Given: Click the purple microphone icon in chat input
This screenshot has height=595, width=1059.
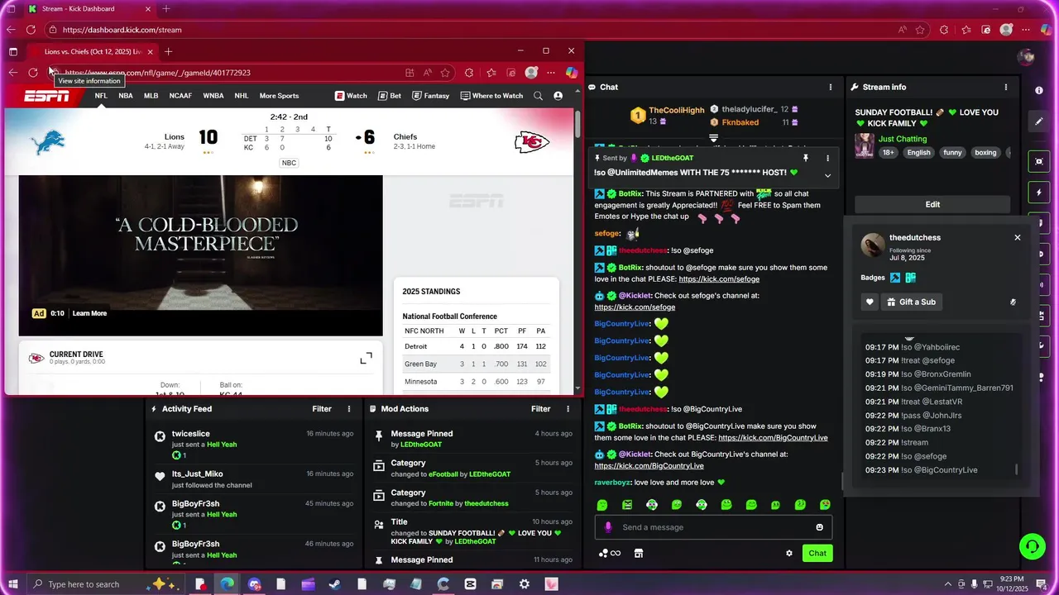Looking at the screenshot, I should 608,527.
